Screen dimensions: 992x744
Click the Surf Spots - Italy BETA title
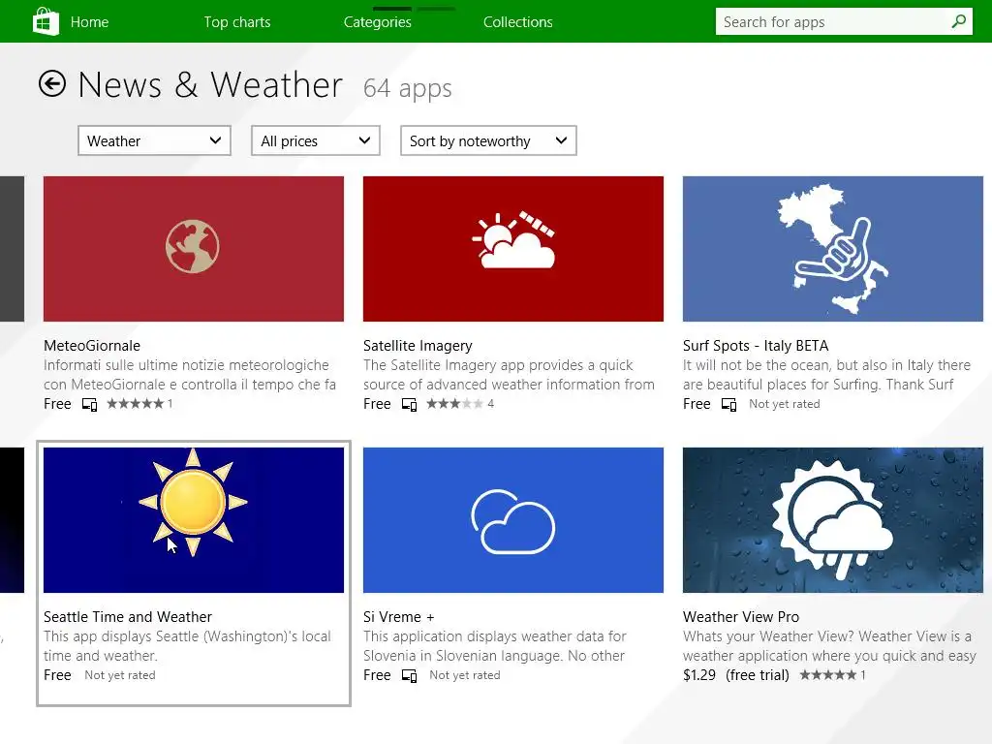pyautogui.click(x=756, y=346)
